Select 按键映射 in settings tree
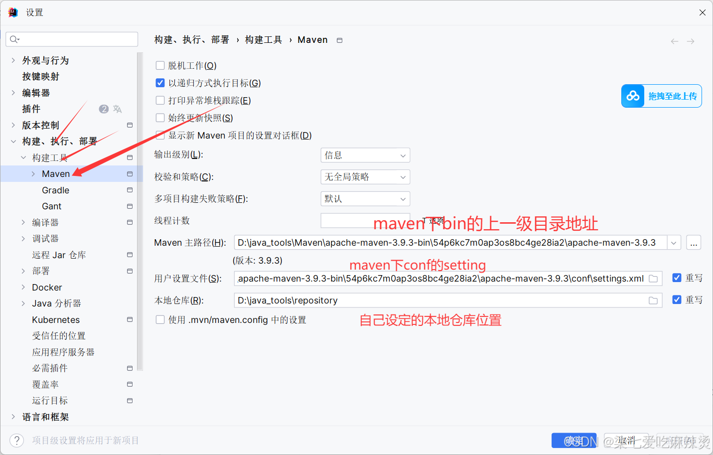The image size is (713, 455). coord(41,76)
